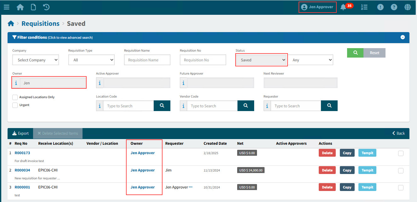Image resolution: width=417 pixels, height=202 pixels.
Task: Open requisition R000001 link
Action: pos(22,187)
